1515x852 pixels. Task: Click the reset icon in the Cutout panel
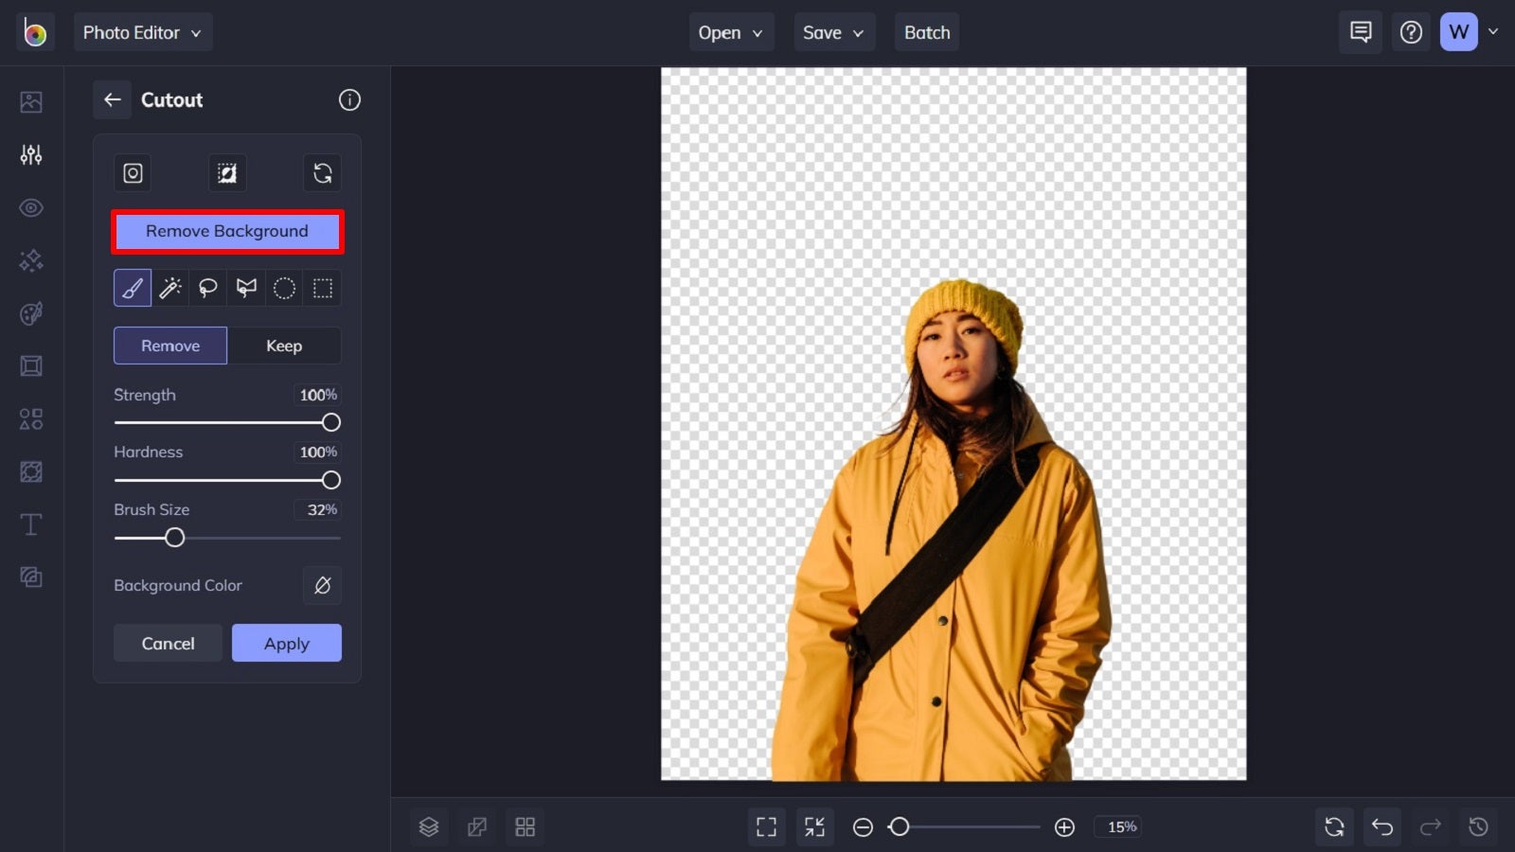(x=322, y=173)
